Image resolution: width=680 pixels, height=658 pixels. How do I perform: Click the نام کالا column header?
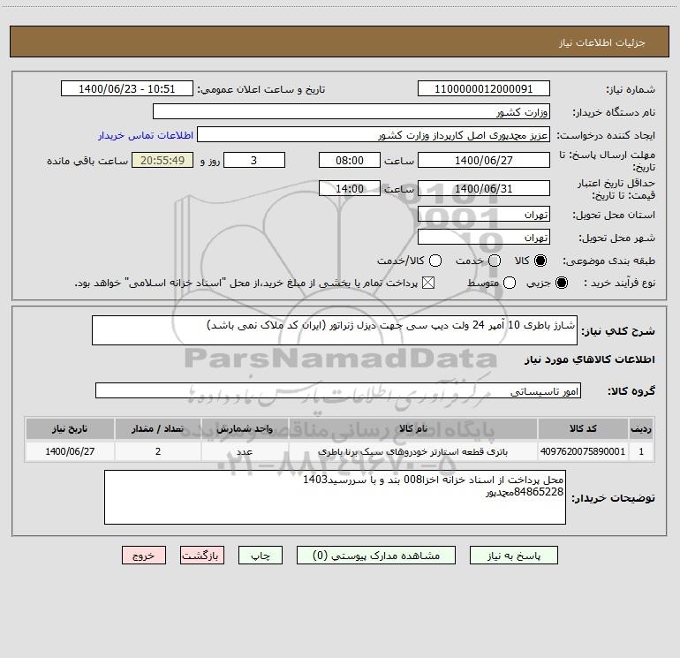(413, 428)
